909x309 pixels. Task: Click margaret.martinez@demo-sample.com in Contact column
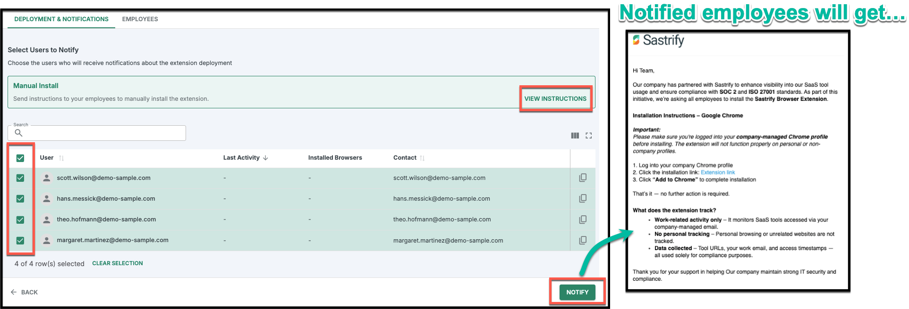coord(448,240)
